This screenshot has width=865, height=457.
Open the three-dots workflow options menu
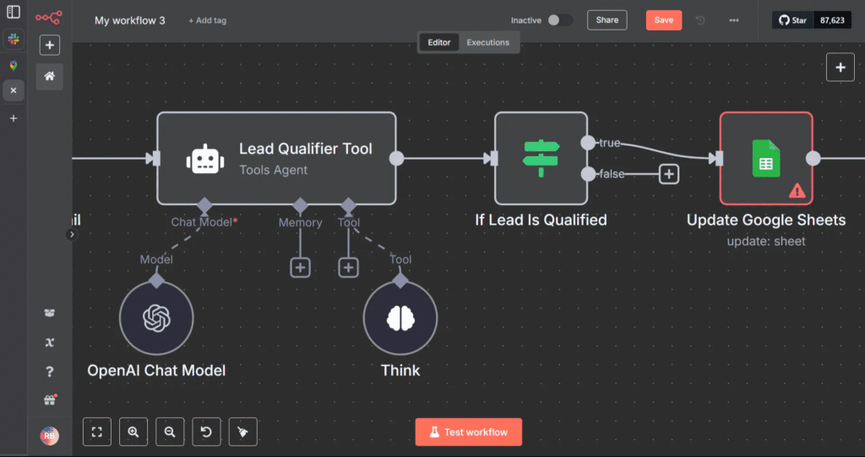pyautogui.click(x=733, y=20)
